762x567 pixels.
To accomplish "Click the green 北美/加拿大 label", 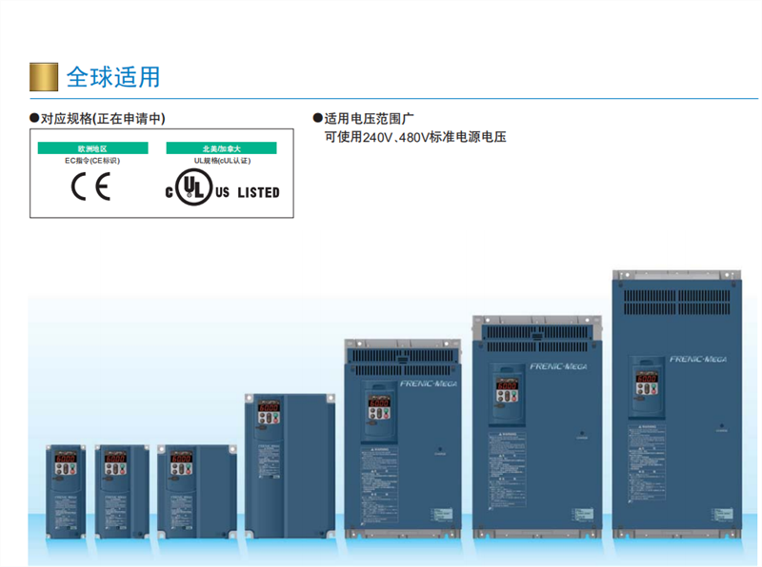I will click(x=221, y=148).
